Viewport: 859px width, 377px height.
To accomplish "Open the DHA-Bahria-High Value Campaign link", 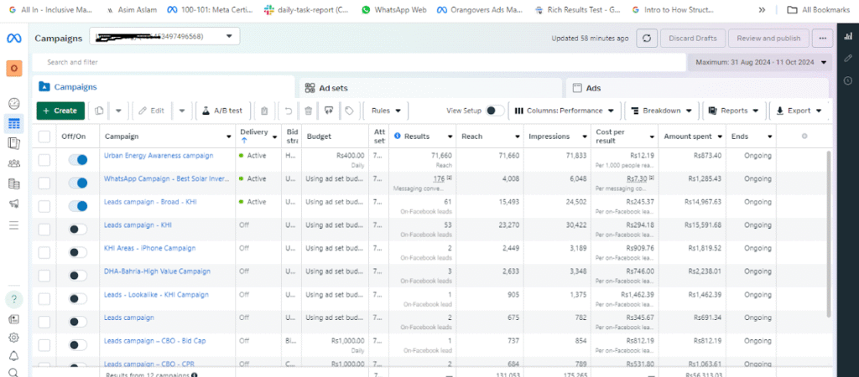I will pos(157,271).
